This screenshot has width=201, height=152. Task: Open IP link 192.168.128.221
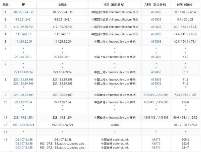[x=23, y=125]
